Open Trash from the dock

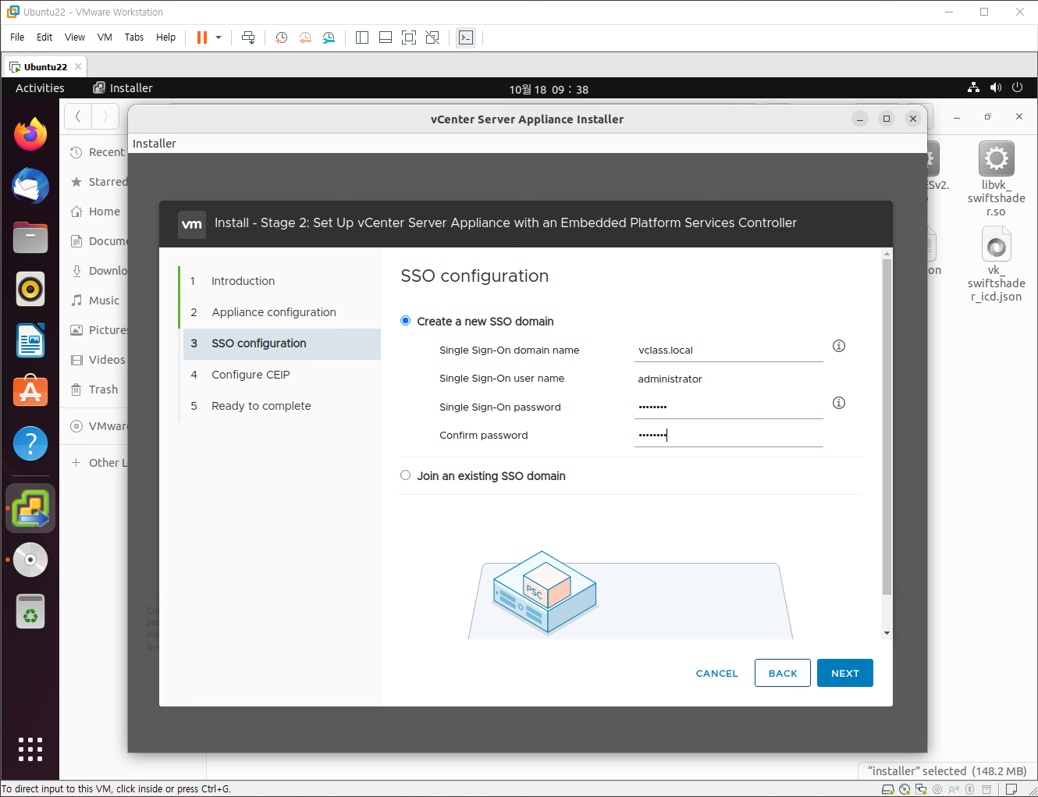30,611
